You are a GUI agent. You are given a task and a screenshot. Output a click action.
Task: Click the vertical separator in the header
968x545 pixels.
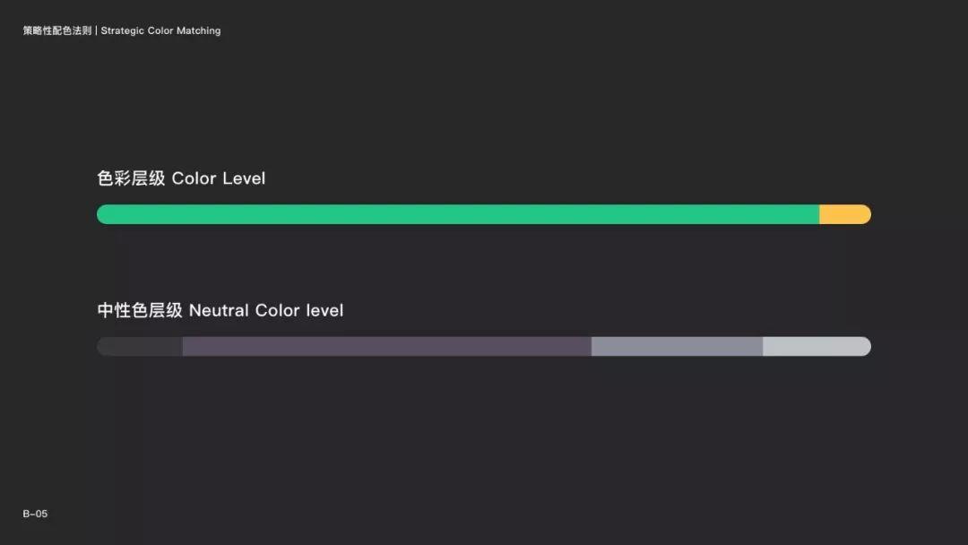pyautogui.click(x=96, y=30)
